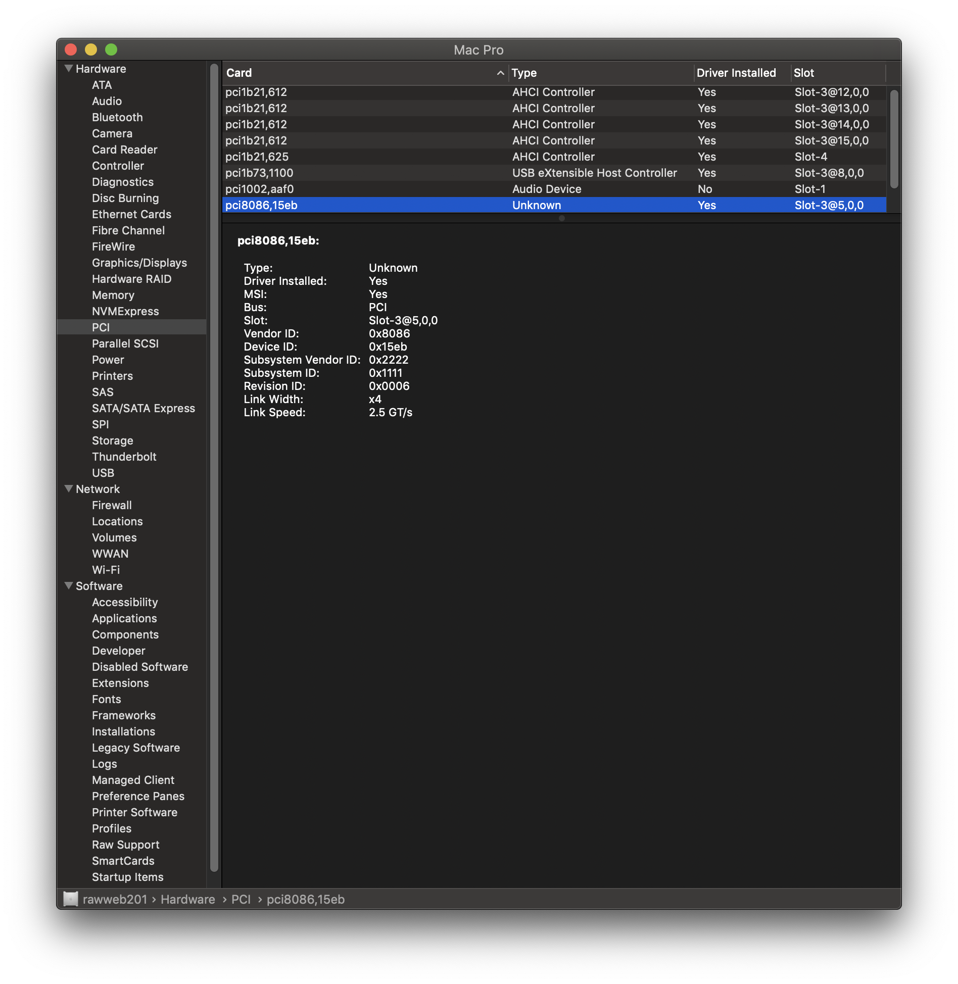Select Thunderbolt in sidebar
This screenshot has width=958, height=984.
(124, 457)
